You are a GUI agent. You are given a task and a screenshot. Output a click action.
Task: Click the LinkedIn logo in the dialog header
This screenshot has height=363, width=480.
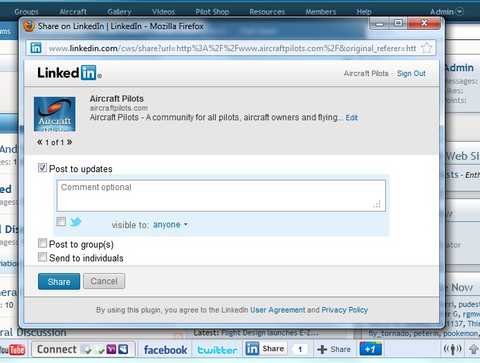click(69, 73)
